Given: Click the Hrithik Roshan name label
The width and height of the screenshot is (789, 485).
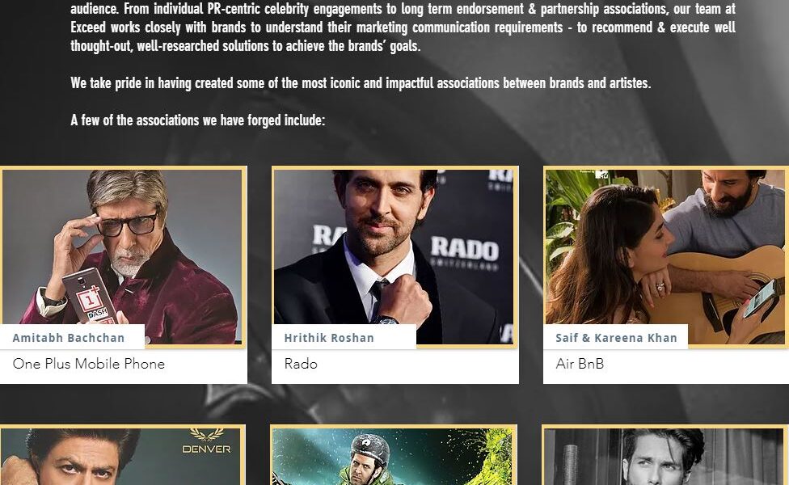Looking at the screenshot, I should pos(329,338).
